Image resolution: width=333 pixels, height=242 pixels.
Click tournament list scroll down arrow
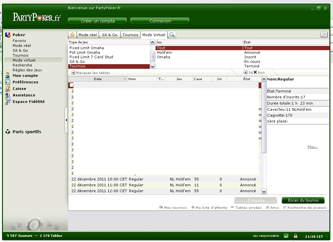pyautogui.click(x=264, y=192)
